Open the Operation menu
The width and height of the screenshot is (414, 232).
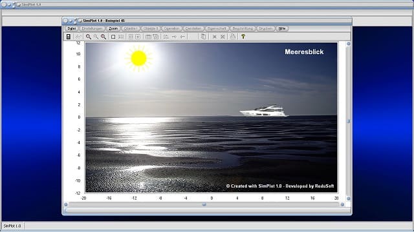tap(171, 28)
